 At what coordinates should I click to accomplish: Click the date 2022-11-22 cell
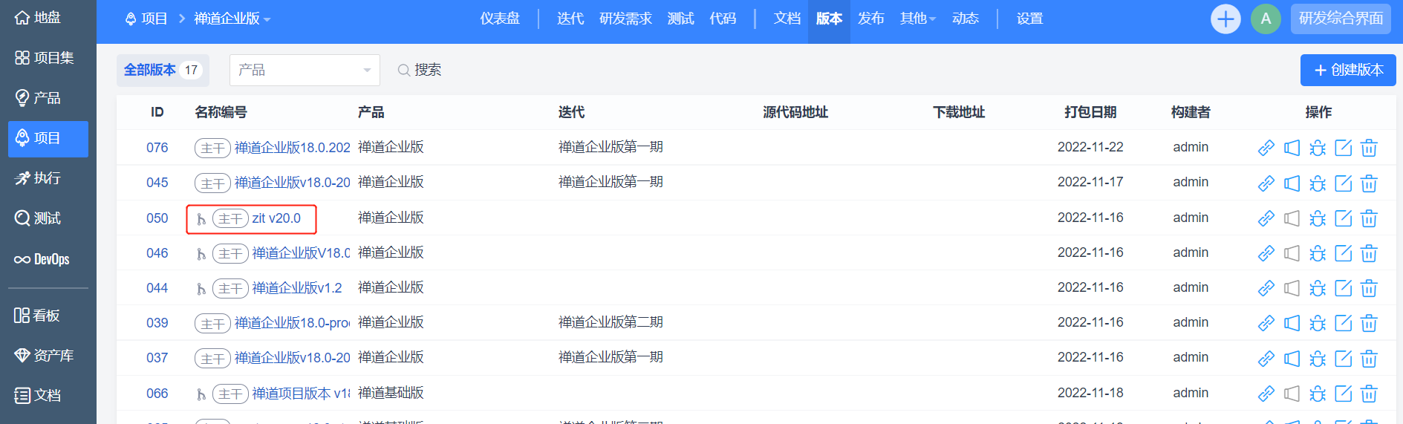coord(1090,147)
